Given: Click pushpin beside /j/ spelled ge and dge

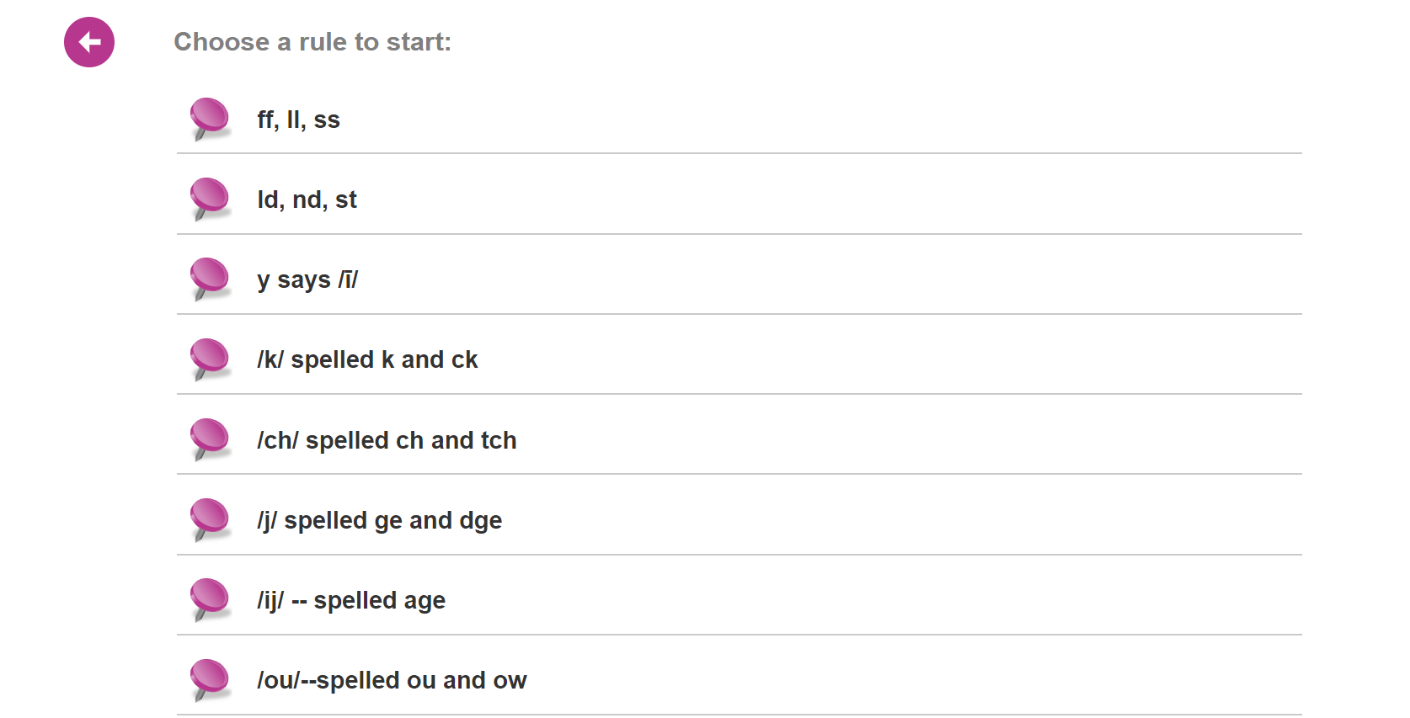Looking at the screenshot, I should click(x=210, y=519).
